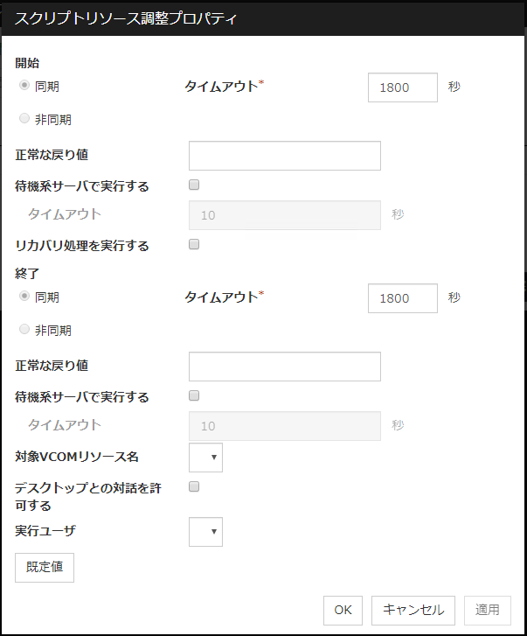Click the キャンセル button
The height and width of the screenshot is (636, 527).
413,611
